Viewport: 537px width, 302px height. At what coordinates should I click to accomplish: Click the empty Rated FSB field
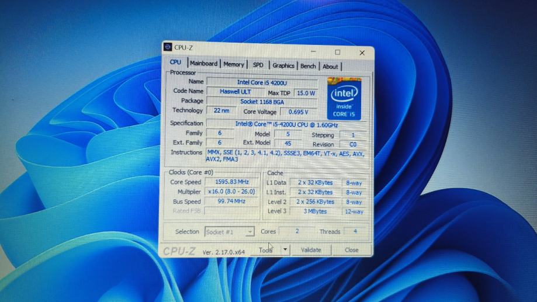[x=231, y=211]
